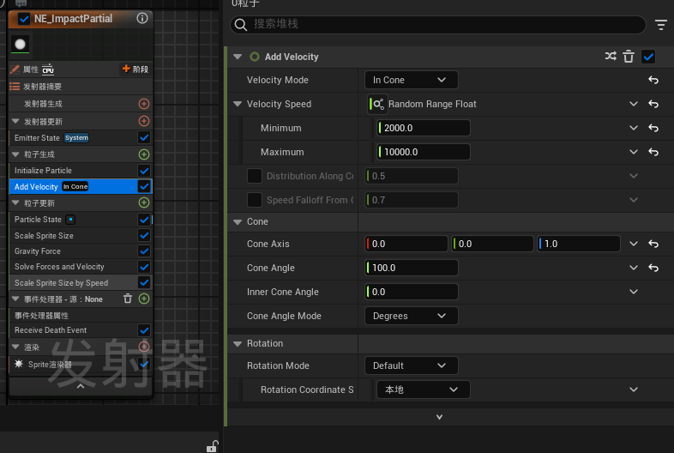
Task: Reset Velocity Mode to default
Action: 653,80
